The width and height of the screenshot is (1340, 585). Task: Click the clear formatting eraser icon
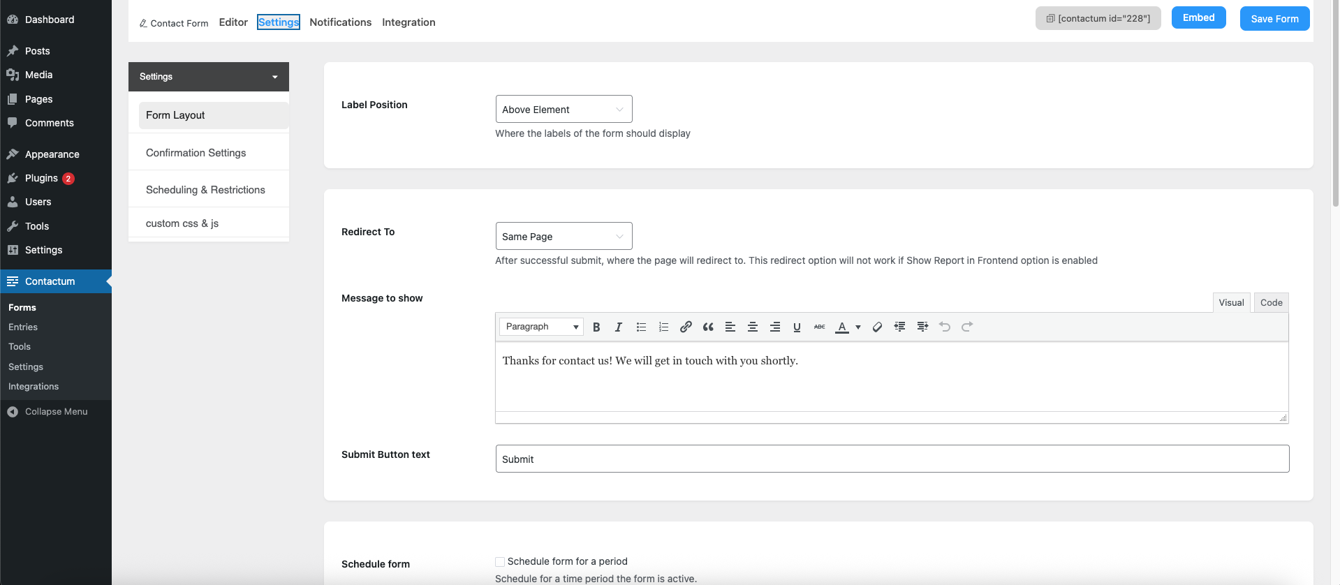877,327
